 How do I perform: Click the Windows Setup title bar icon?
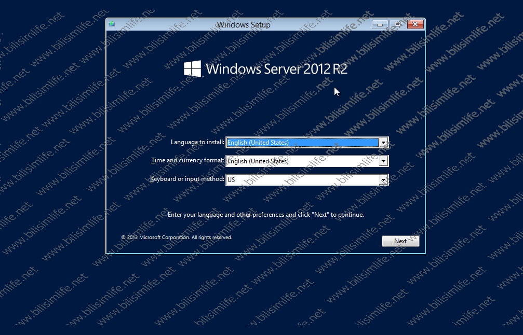(x=112, y=24)
